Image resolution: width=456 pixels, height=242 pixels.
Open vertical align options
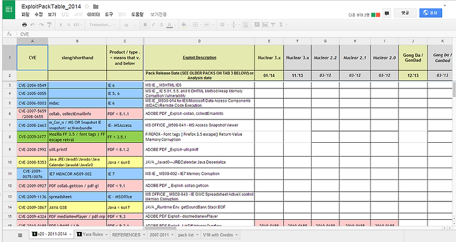coord(234,25)
